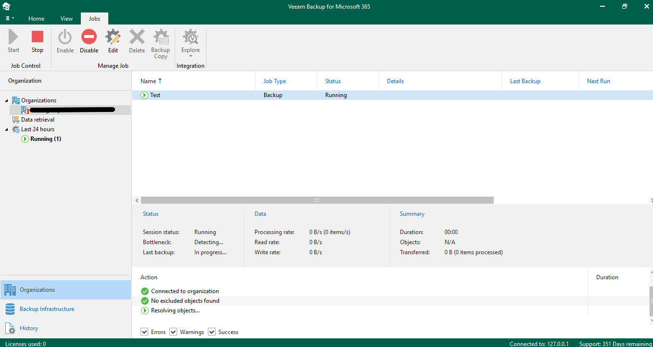Sort jobs by the Name column
653x347 pixels.
(x=148, y=81)
